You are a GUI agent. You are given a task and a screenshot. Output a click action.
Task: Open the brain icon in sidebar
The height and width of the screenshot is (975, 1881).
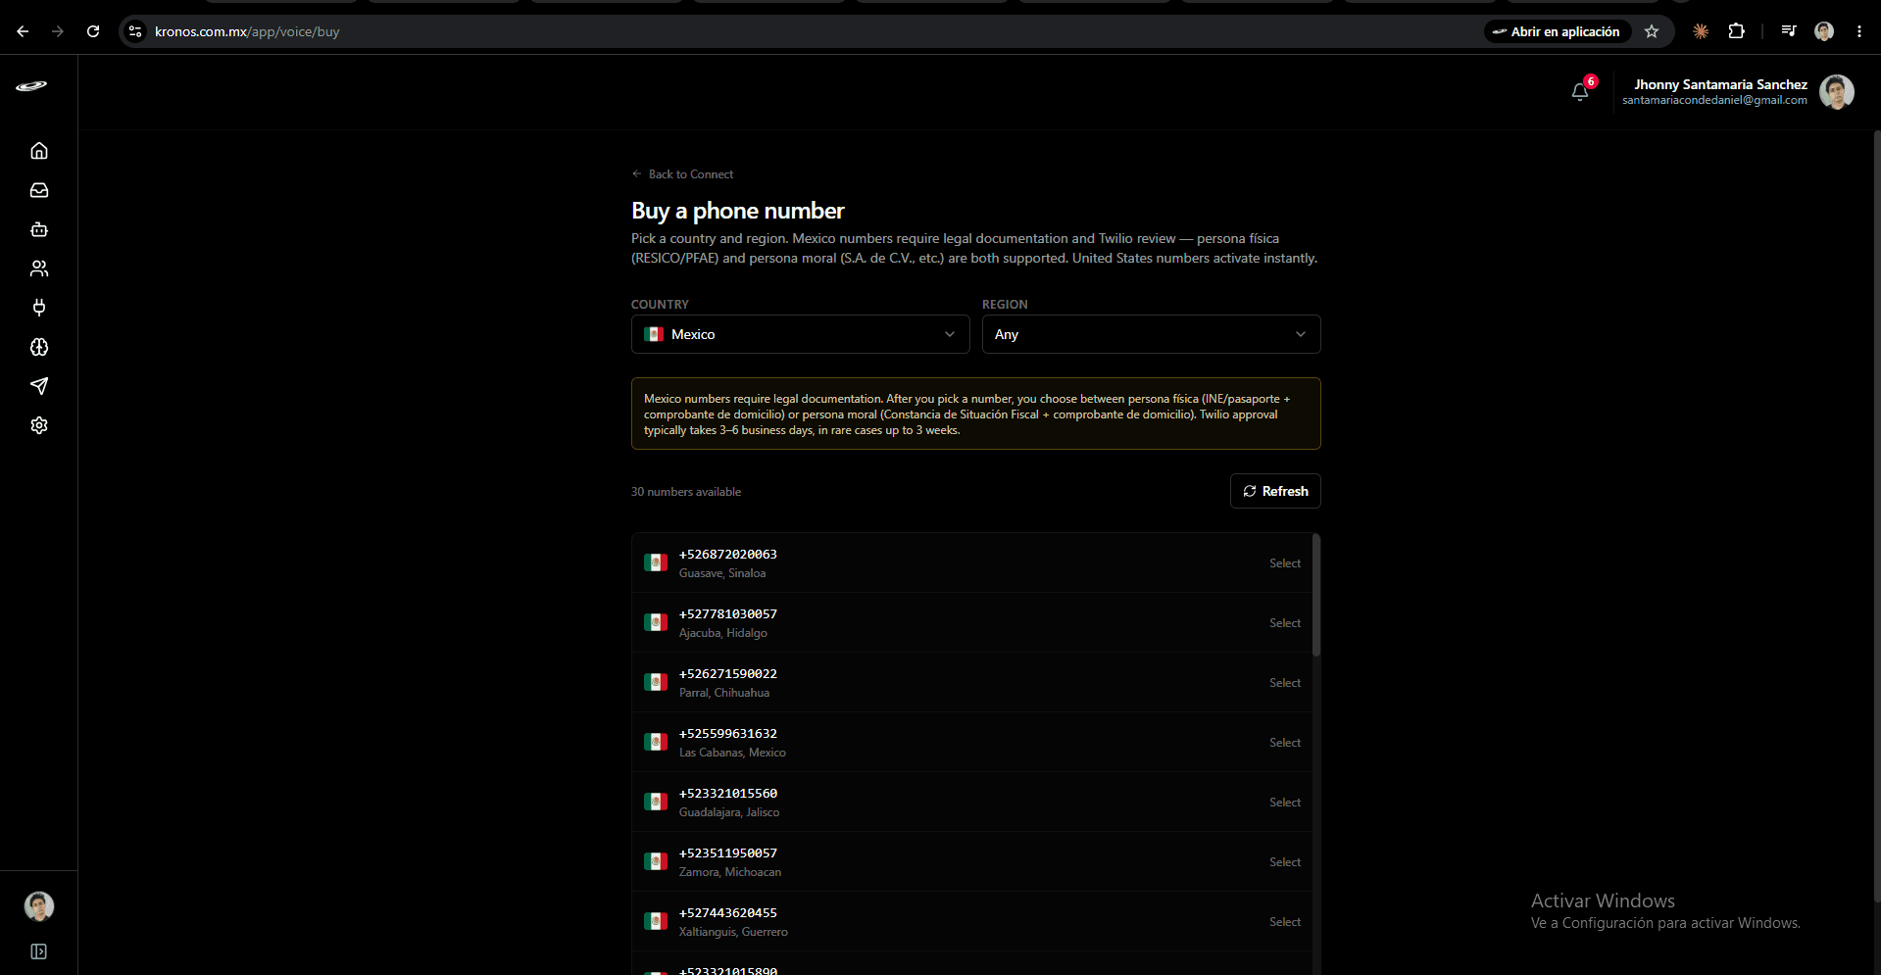[x=39, y=347]
